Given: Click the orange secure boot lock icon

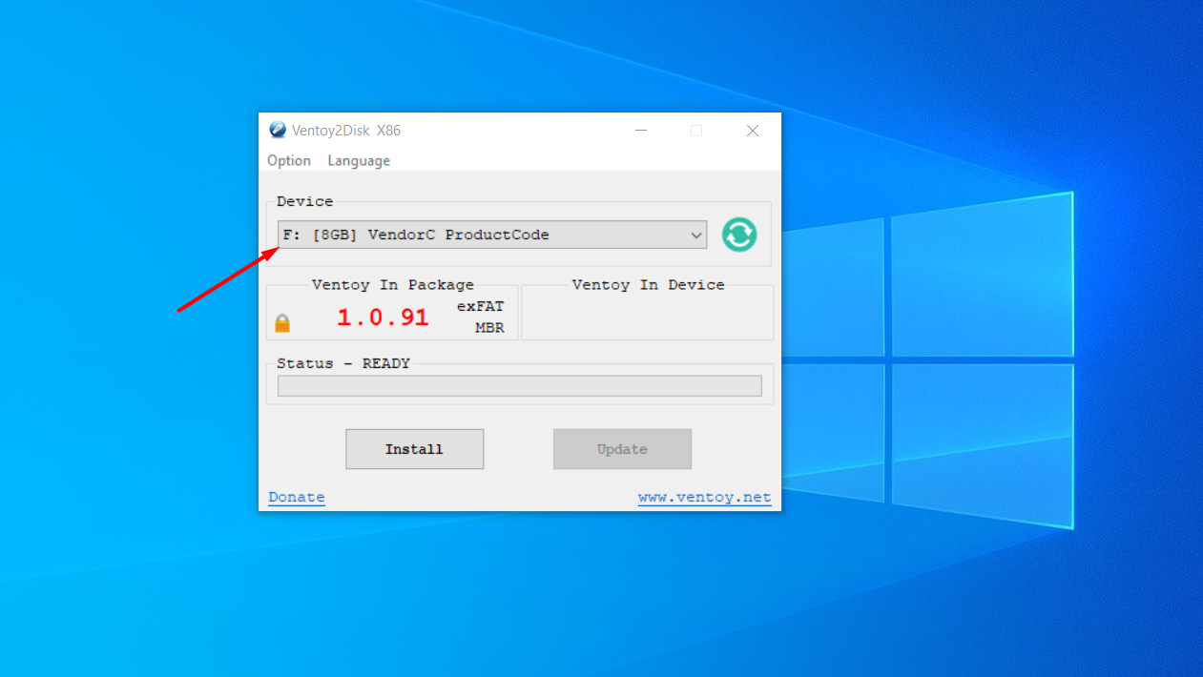Looking at the screenshot, I should (282, 323).
